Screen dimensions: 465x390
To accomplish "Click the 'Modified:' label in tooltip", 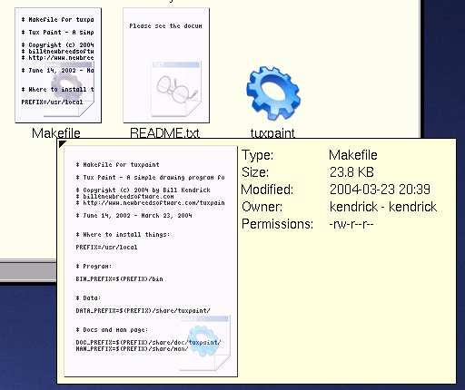I will [267, 190].
